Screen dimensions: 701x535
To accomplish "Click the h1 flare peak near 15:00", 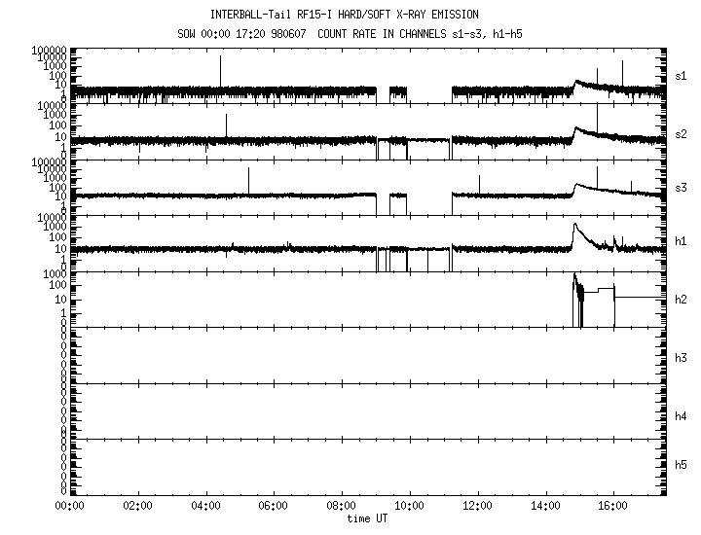I will point(574,225).
